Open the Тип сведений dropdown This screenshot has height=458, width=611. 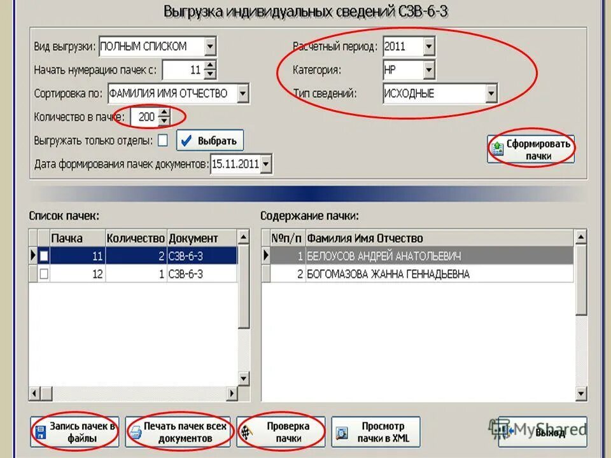coord(491,94)
